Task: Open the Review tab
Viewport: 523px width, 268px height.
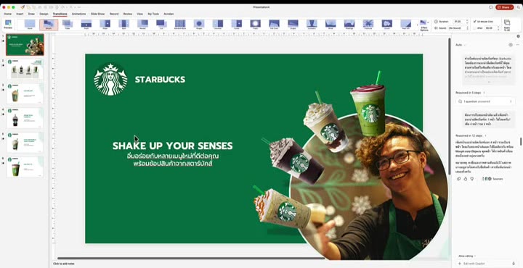Action: pos(128,14)
